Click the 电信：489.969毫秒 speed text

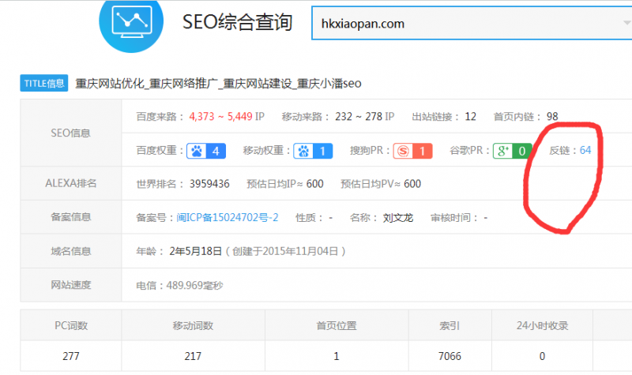[179, 286]
